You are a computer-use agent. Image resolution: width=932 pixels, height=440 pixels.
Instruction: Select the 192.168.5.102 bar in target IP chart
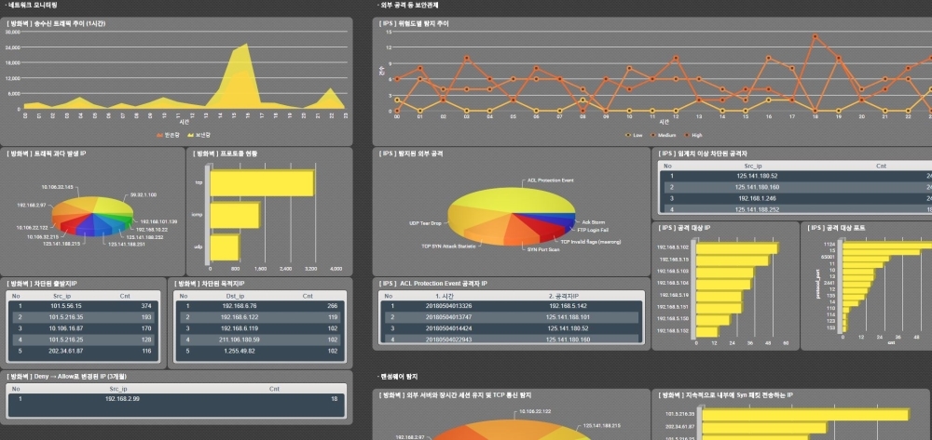pos(736,247)
